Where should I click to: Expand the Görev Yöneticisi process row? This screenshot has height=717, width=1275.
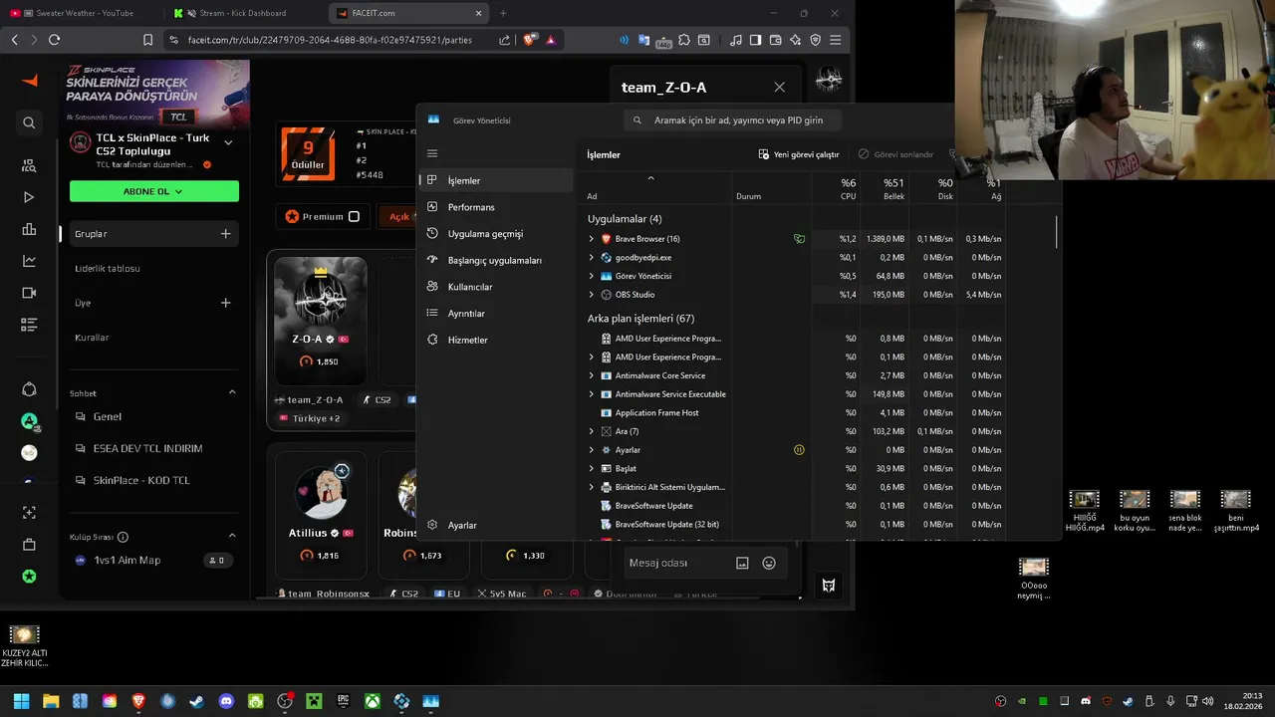[x=591, y=276]
